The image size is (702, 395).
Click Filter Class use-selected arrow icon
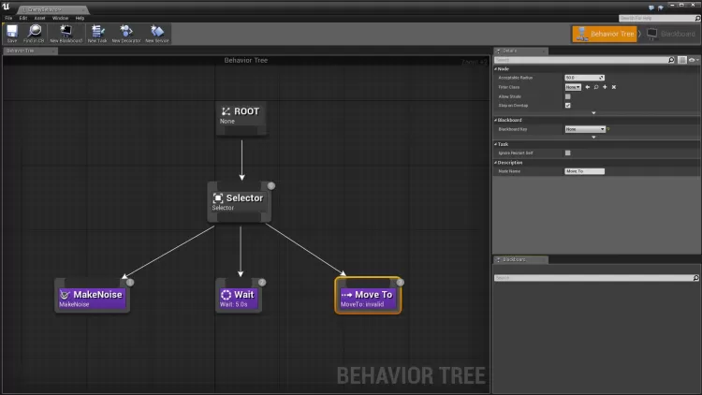[588, 87]
